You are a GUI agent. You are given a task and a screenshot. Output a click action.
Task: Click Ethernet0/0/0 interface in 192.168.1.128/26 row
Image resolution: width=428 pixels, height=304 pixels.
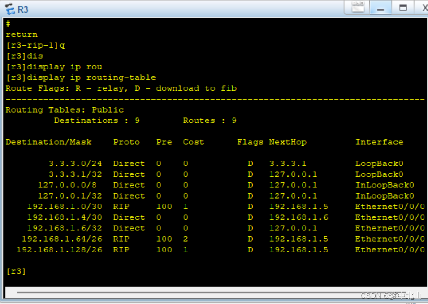click(390, 250)
